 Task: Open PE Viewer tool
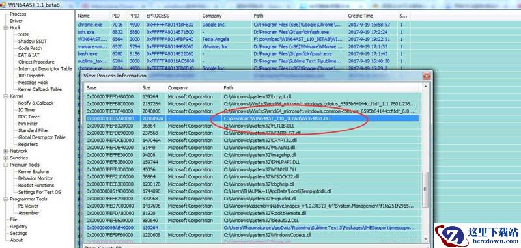point(28,206)
